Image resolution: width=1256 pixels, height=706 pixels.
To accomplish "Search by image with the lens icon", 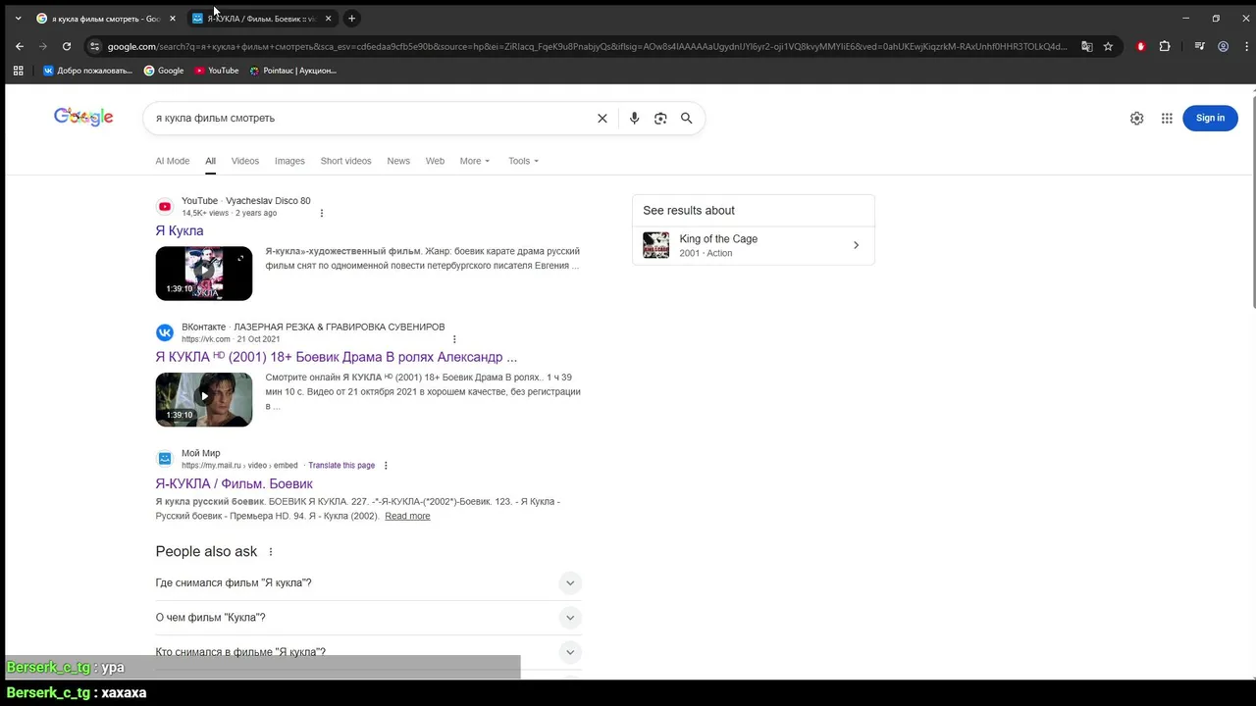I will 660,118.
